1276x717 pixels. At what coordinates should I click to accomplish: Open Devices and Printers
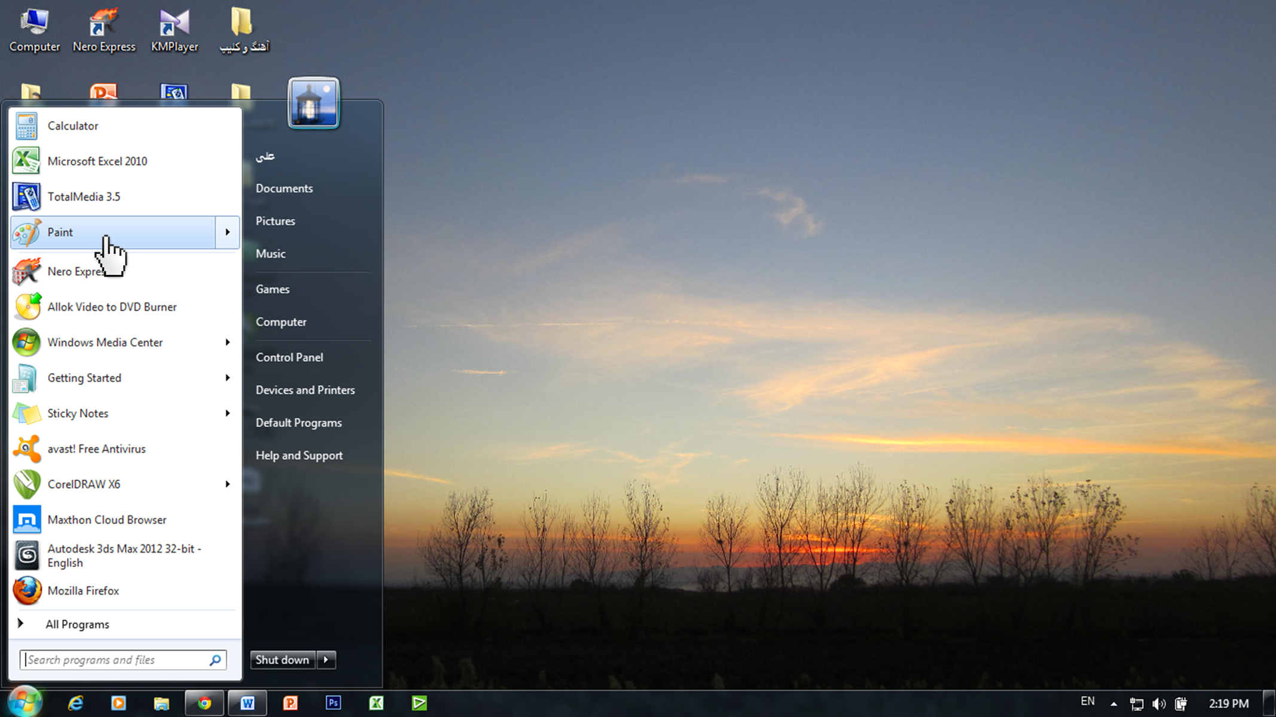305,390
